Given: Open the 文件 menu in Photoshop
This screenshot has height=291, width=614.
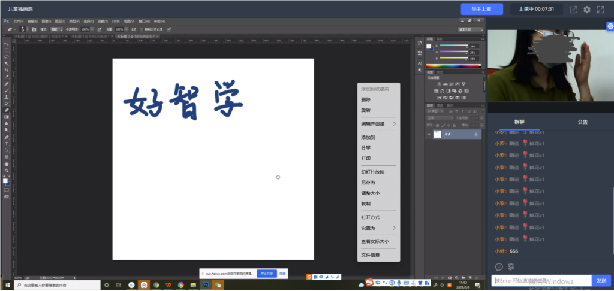Looking at the screenshot, I should (19, 21).
